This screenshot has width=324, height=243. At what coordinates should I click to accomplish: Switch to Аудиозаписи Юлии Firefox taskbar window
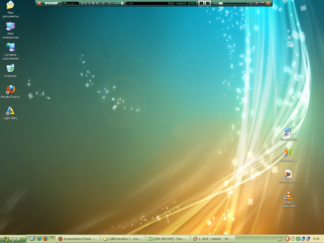pyautogui.click(x=78, y=239)
